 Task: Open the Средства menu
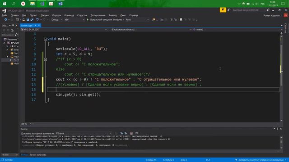point(82,15)
